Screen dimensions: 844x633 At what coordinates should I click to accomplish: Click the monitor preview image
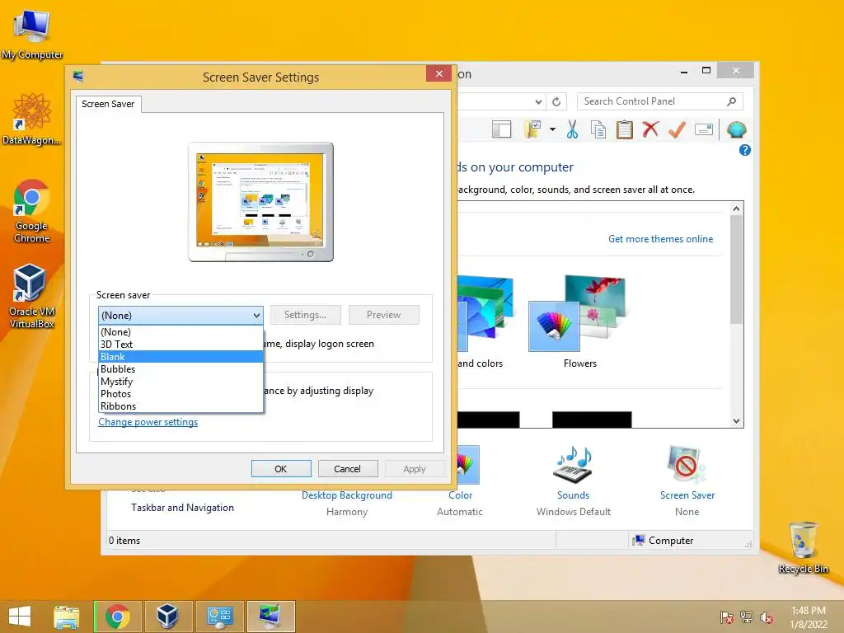point(261,202)
